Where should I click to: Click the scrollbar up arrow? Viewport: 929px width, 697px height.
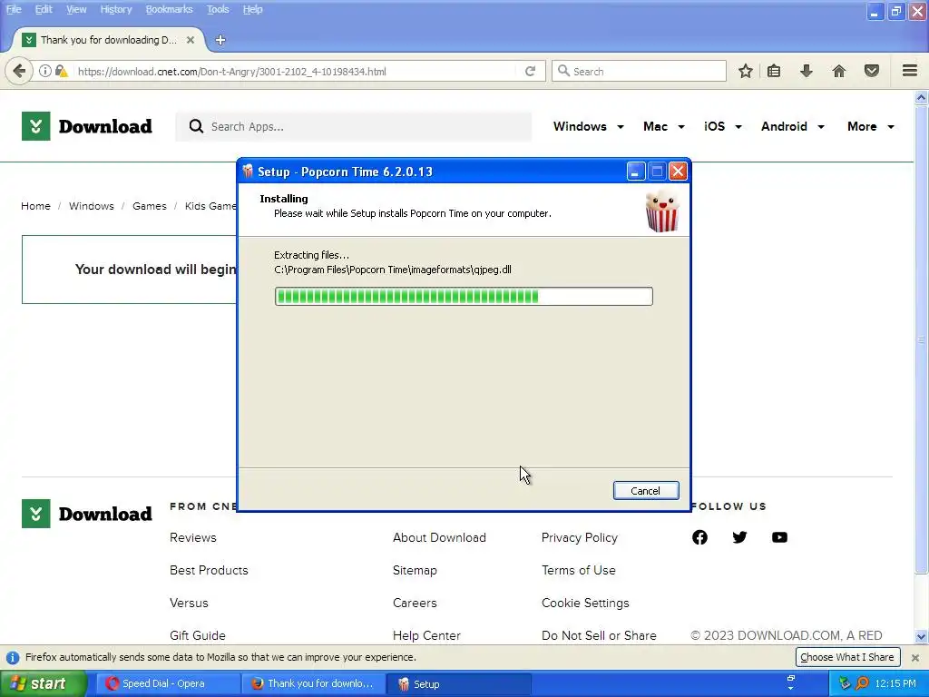pos(921,98)
